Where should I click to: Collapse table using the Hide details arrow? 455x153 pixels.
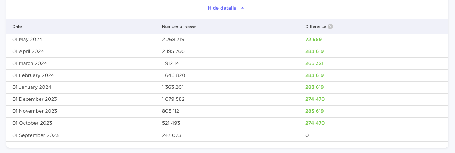coord(243,8)
